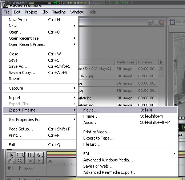The height and width of the screenshot is (180, 185).
Task: Click the Media Type column header
Action: pyautogui.click(x=126, y=62)
